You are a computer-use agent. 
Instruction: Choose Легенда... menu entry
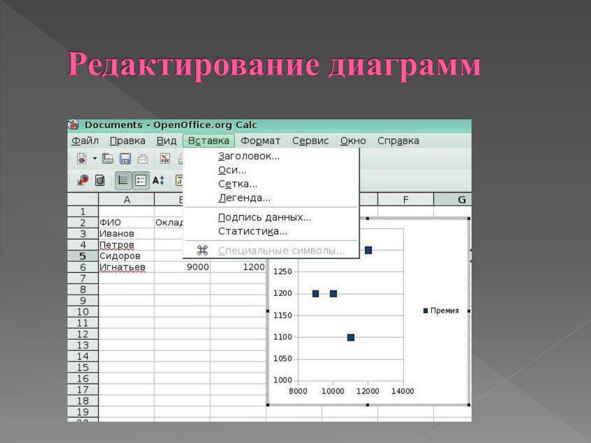pyautogui.click(x=271, y=198)
